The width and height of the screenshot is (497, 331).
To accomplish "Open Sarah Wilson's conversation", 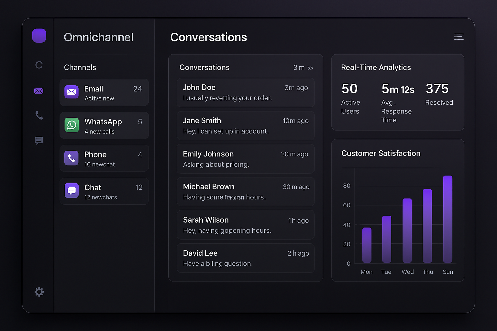I will [245, 225].
